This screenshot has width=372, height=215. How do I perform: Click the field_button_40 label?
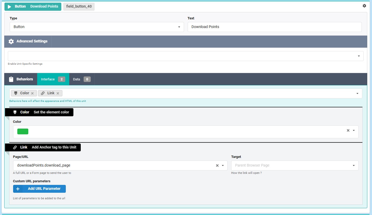79,7
